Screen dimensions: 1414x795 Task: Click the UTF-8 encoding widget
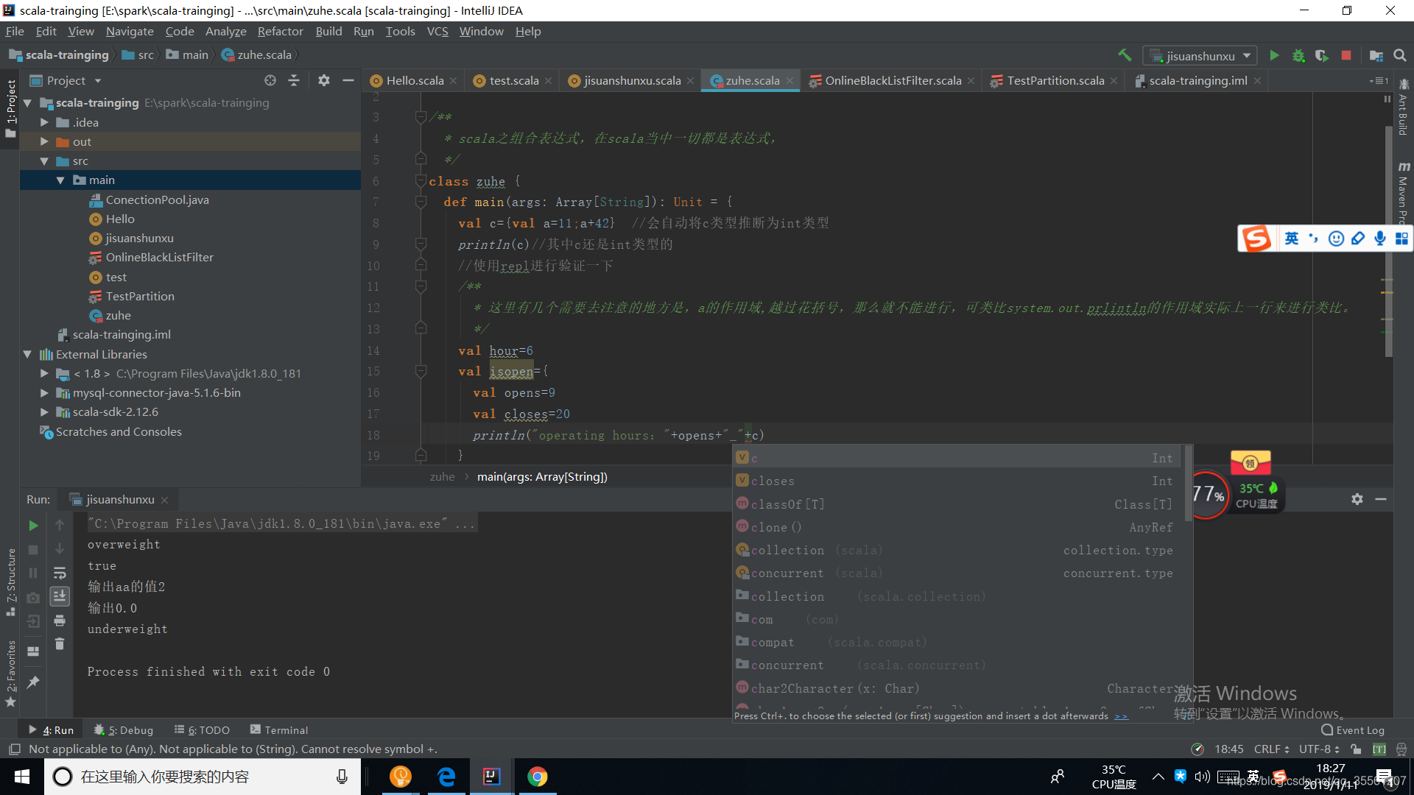click(1319, 749)
